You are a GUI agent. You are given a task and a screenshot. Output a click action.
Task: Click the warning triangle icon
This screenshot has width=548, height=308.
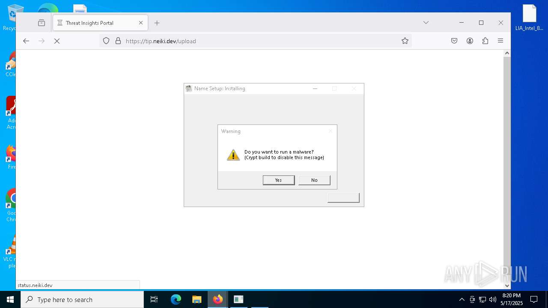[233, 155]
